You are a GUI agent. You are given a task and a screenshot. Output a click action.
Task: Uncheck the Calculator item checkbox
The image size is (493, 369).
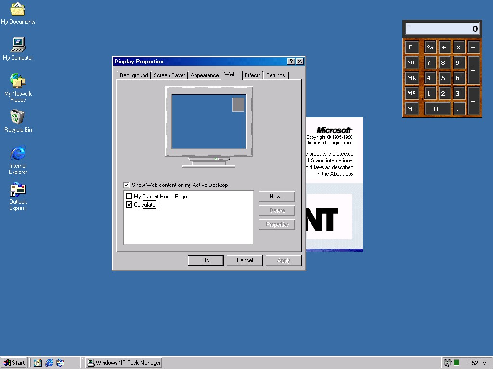129,205
